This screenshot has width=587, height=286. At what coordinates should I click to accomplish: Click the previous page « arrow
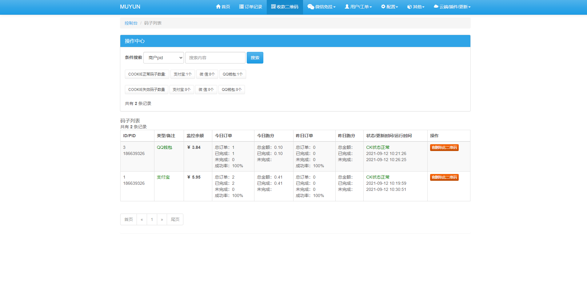[142, 219]
